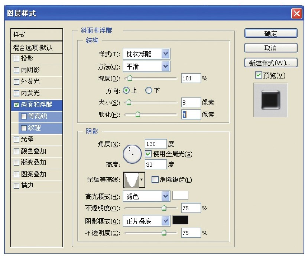Enable 消除锯齿 anti-alias checkbox
This screenshot has width=305, height=256.
[x=155, y=179]
